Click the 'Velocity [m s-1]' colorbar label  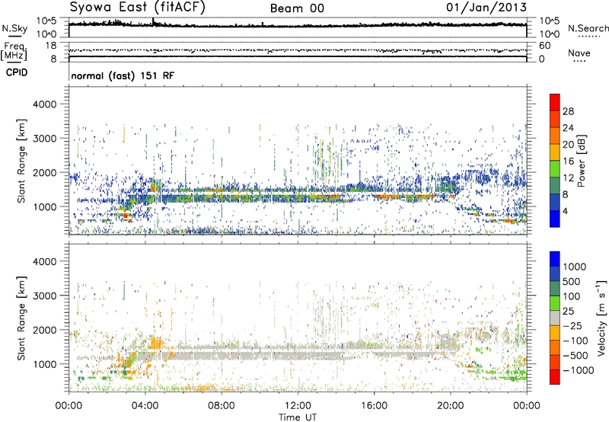click(x=601, y=318)
